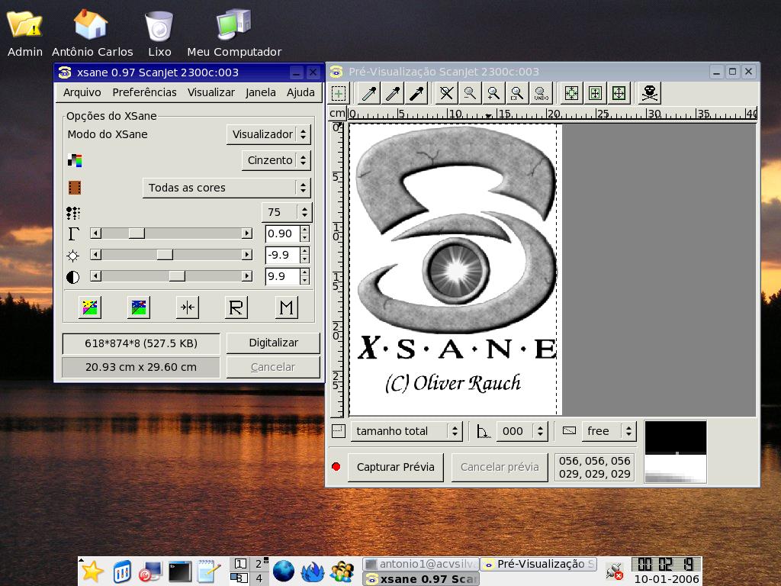Click the red dot indicator beside Capturar Prévia

[x=336, y=467]
